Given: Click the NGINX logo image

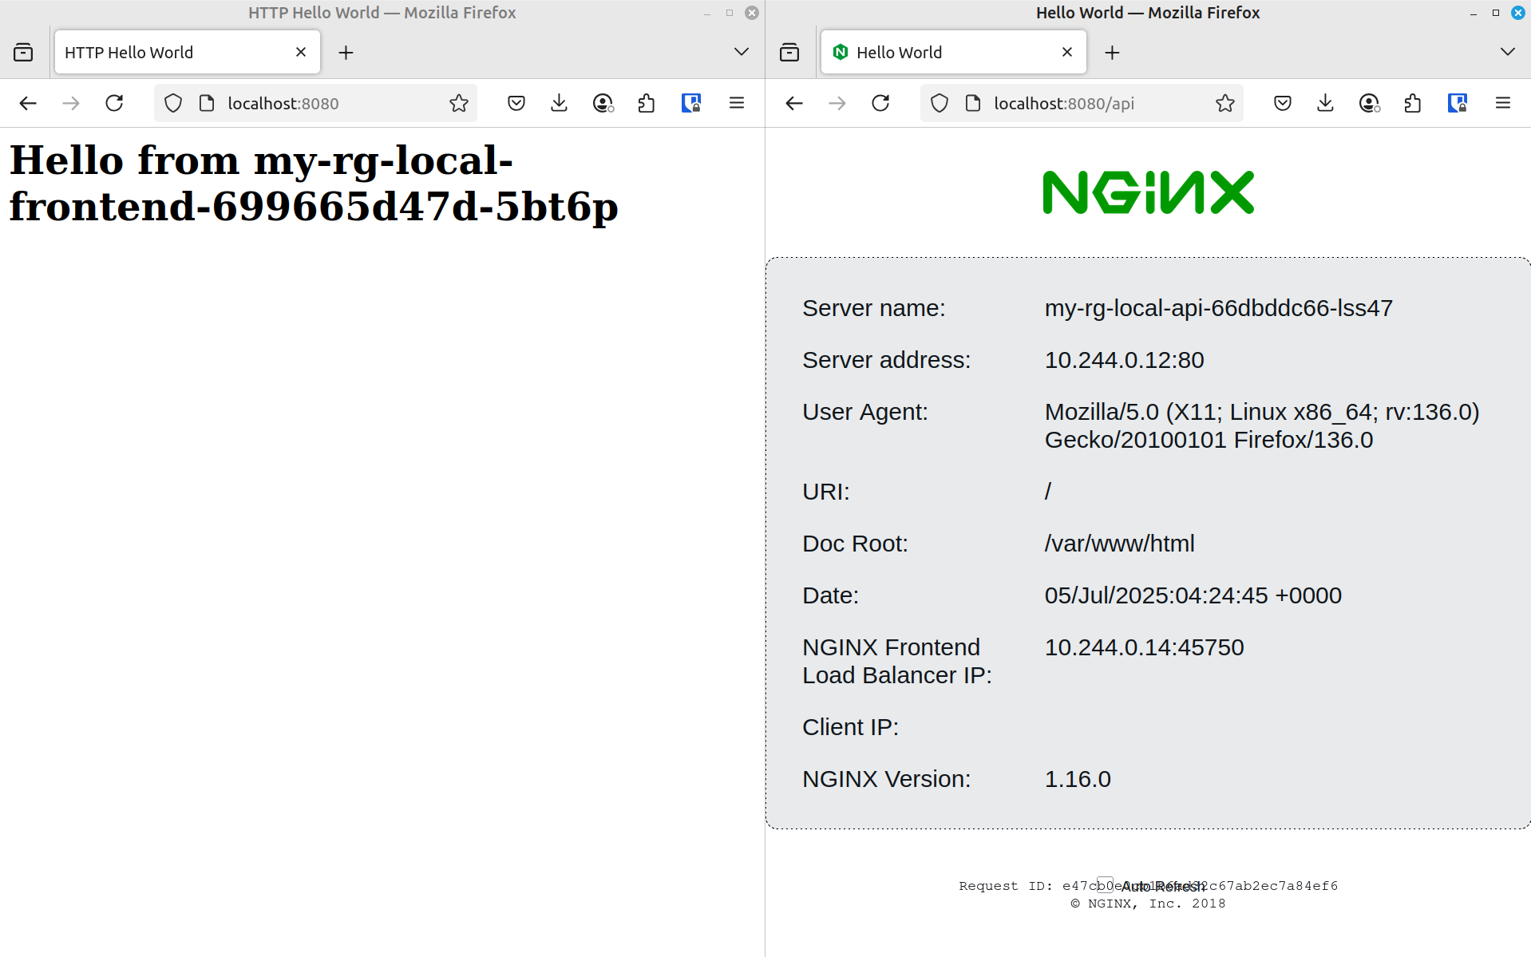Looking at the screenshot, I should coord(1148,192).
